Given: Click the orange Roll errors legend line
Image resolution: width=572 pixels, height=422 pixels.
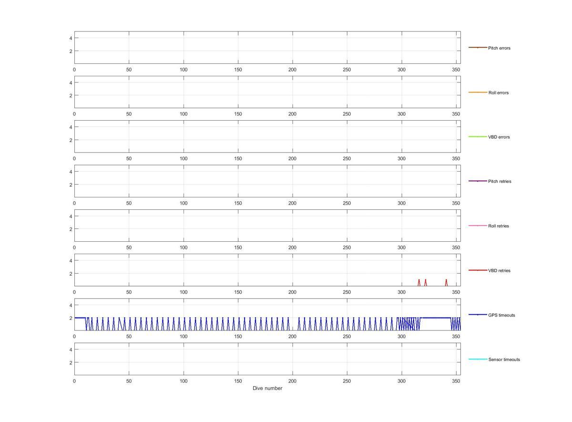Looking at the screenshot, I should click(x=478, y=92).
